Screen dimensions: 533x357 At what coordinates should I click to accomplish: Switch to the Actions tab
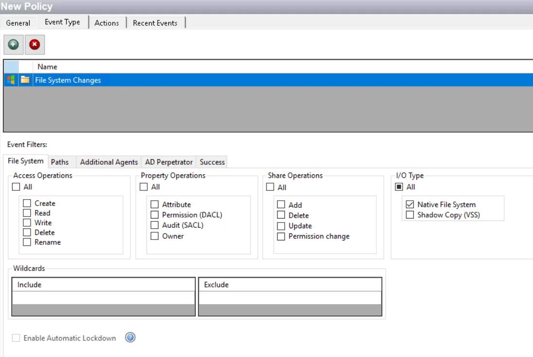(107, 23)
